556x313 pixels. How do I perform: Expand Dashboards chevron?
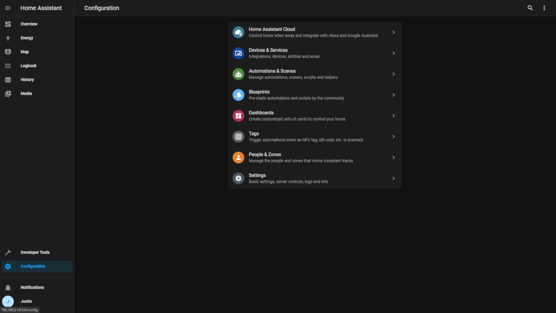pyautogui.click(x=394, y=116)
